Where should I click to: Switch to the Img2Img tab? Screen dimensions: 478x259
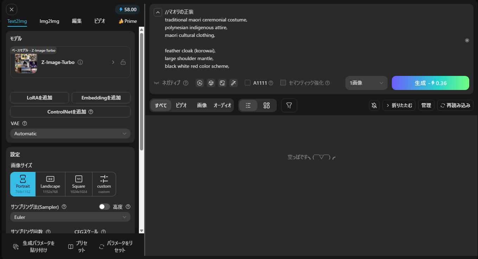pos(49,21)
